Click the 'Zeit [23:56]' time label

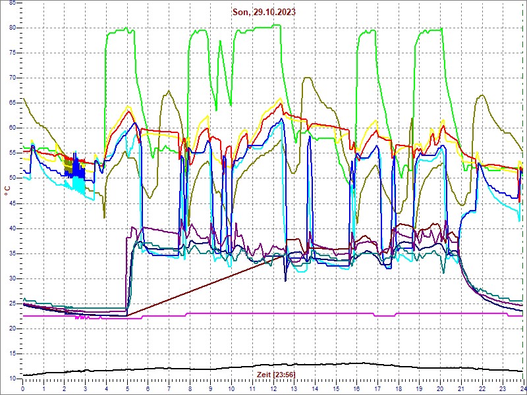point(276,374)
